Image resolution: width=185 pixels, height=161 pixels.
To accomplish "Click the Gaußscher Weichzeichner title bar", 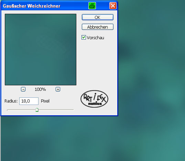I will click(45, 6).
